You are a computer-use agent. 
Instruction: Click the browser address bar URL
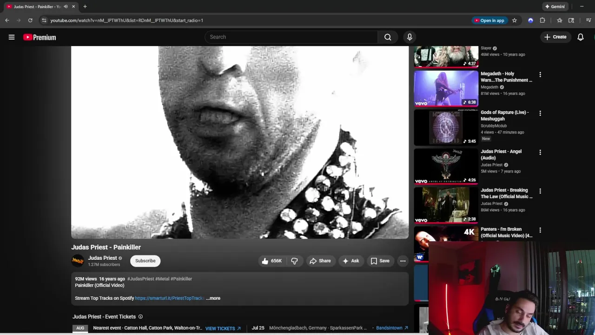click(127, 20)
